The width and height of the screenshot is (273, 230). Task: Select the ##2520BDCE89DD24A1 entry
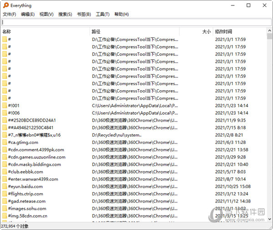click(32, 120)
